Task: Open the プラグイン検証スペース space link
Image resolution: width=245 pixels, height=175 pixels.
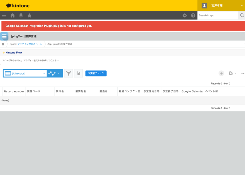Action: click(x=29, y=44)
